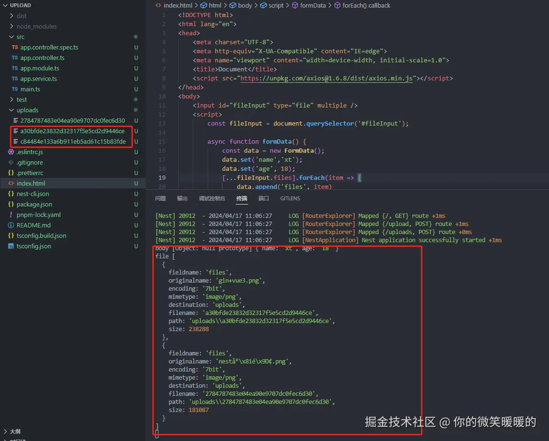Click html element in breadcrumb
The image size is (549, 441).
pyautogui.click(x=215, y=5)
